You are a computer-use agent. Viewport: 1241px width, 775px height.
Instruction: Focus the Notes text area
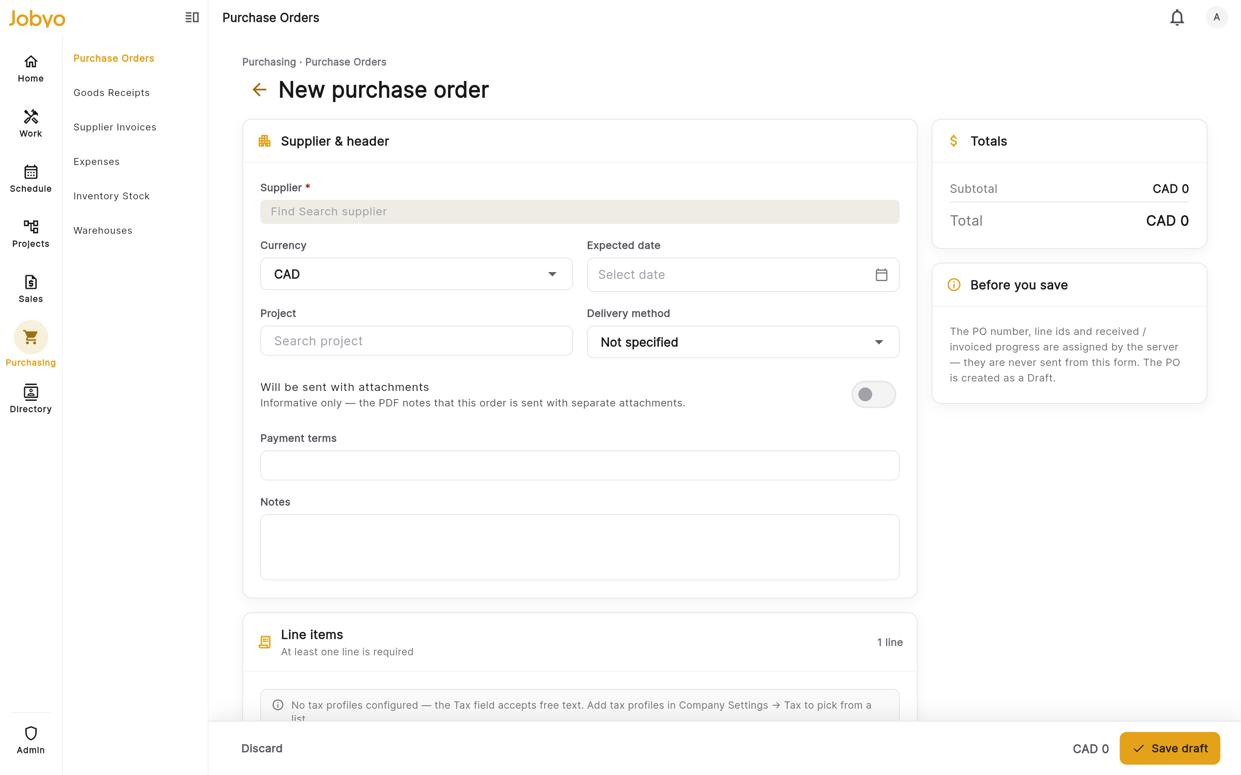580,547
